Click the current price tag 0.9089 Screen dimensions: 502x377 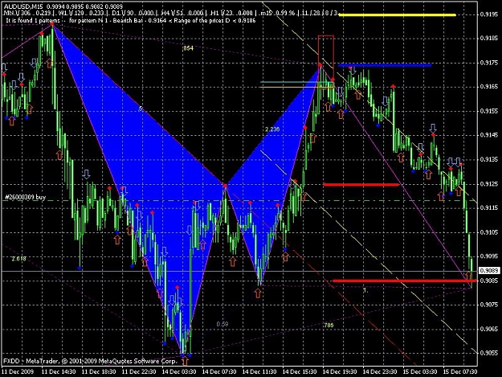coord(489,271)
